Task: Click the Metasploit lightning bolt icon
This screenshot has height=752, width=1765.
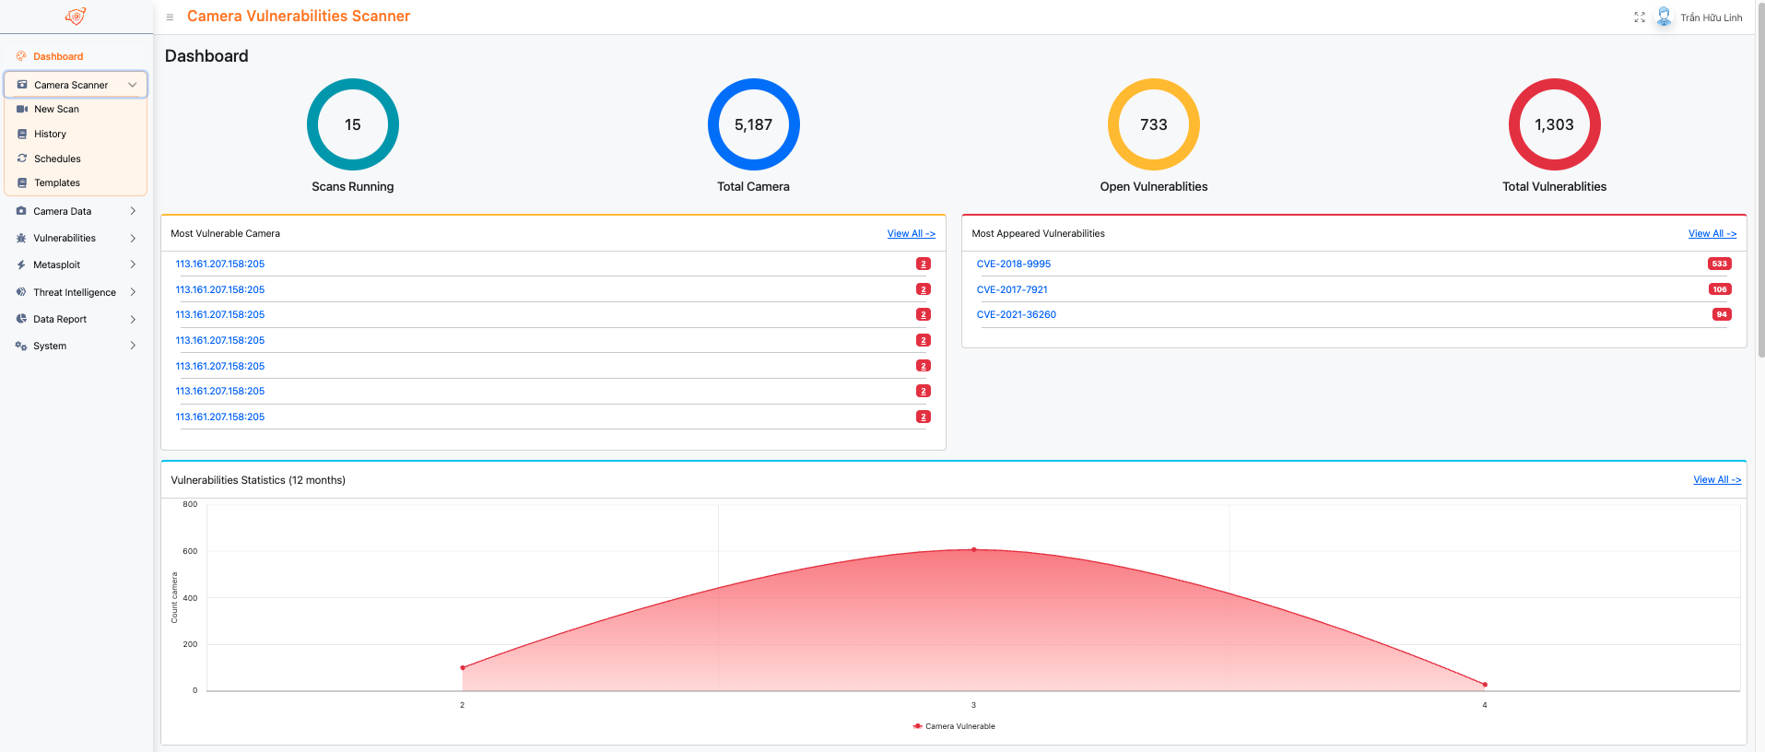Action: 21,264
